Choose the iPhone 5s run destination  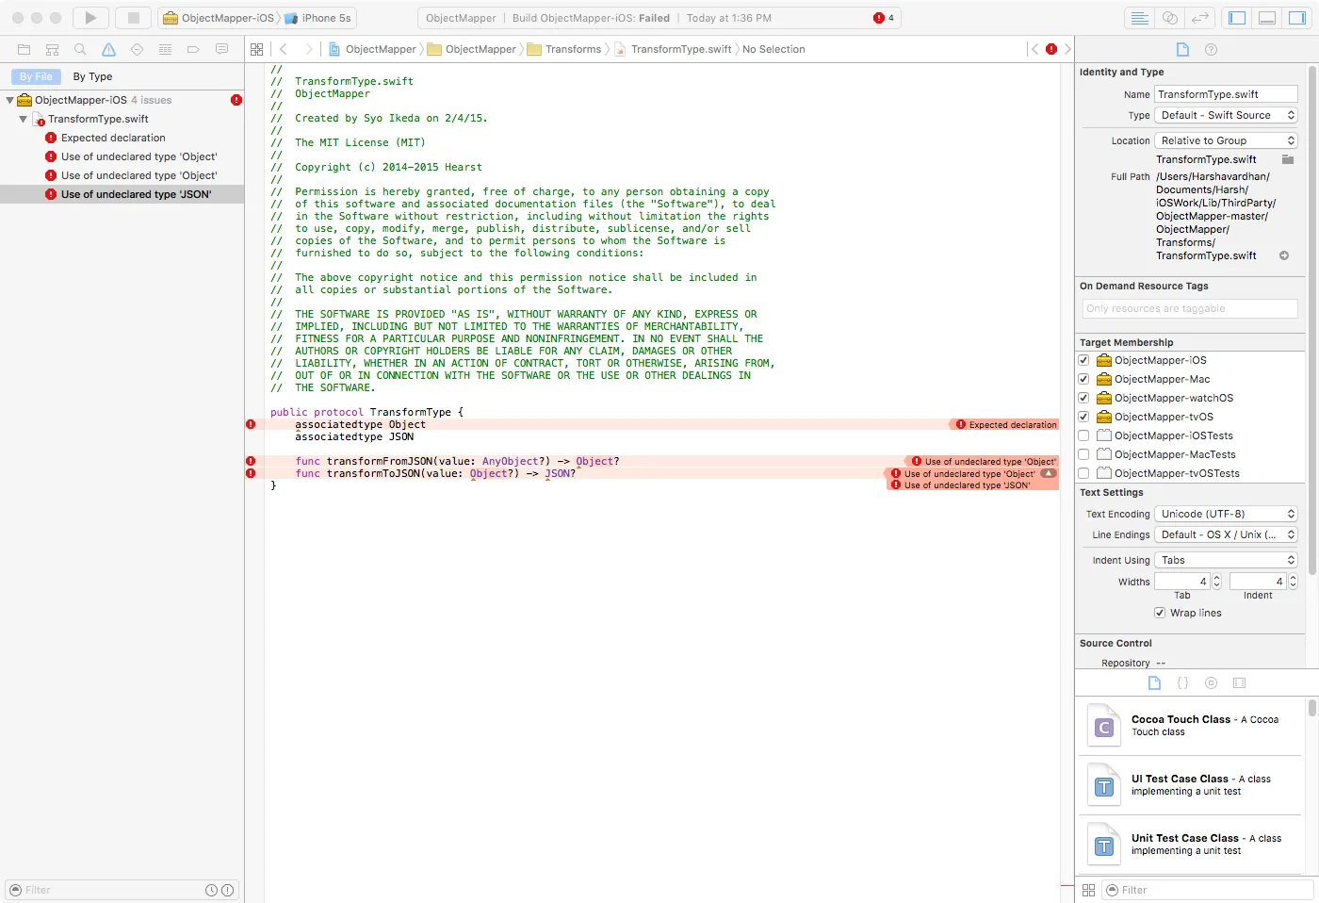(x=318, y=18)
